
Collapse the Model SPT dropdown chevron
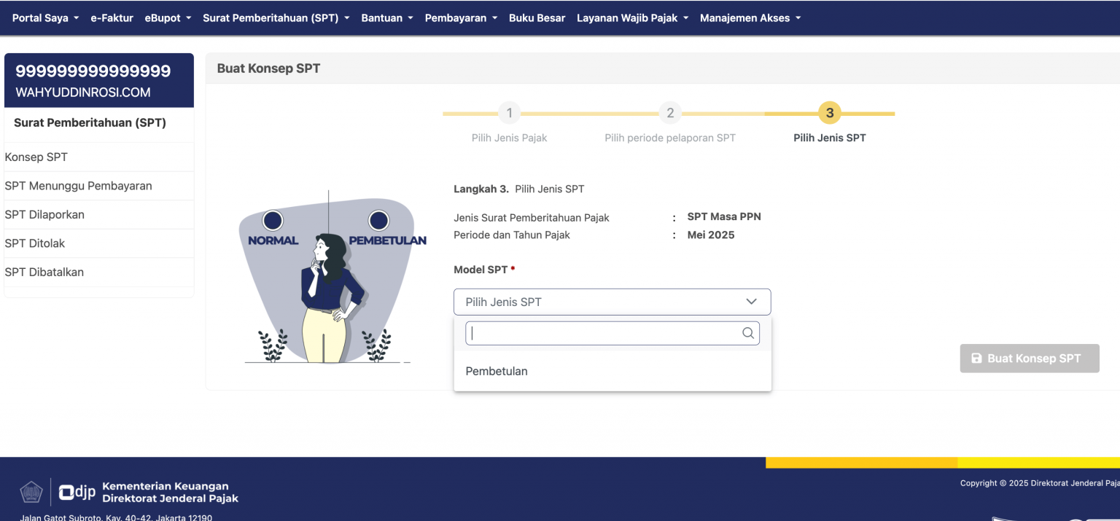coord(752,301)
